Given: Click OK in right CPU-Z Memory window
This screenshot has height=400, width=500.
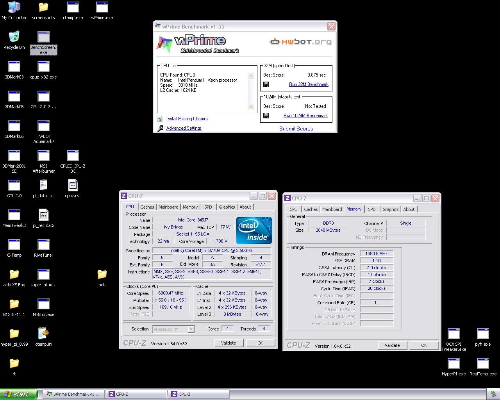Looking at the screenshot, I should (x=424, y=345).
